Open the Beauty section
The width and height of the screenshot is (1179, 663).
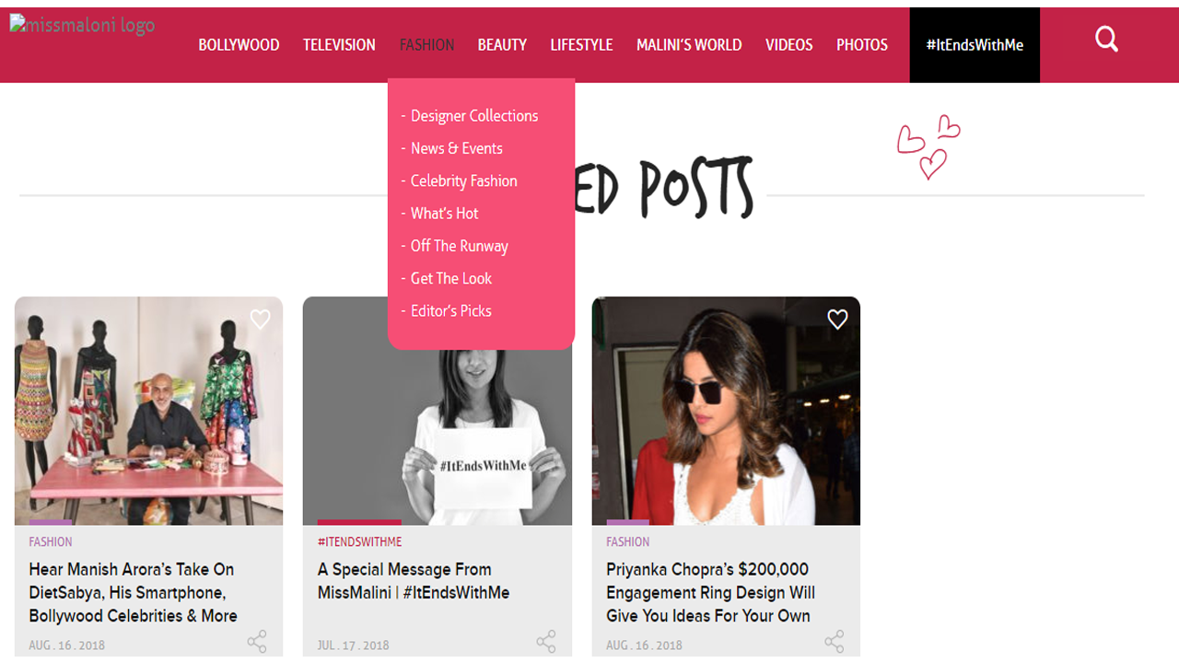pyautogui.click(x=502, y=44)
